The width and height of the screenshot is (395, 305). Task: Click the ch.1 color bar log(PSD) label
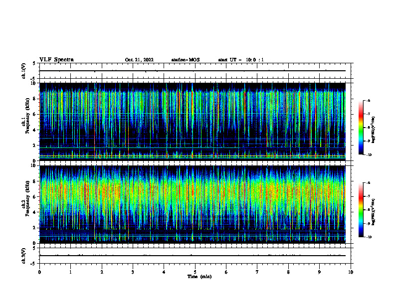374,130
